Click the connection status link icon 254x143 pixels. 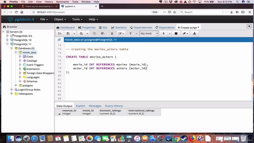click(x=59, y=40)
